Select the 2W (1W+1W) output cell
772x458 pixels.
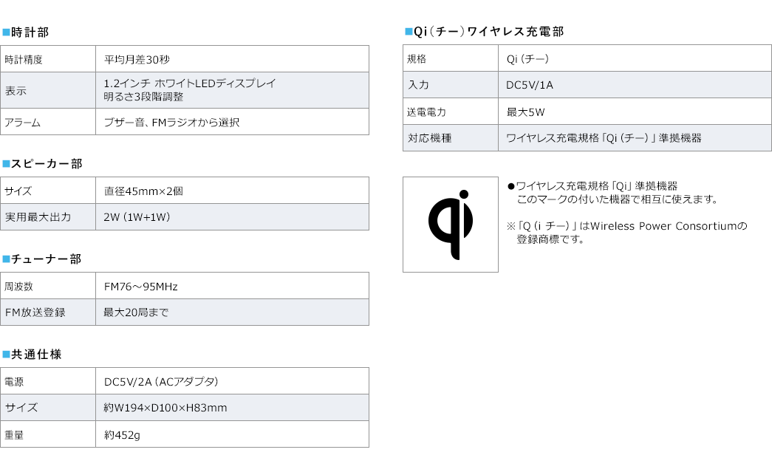pos(233,216)
